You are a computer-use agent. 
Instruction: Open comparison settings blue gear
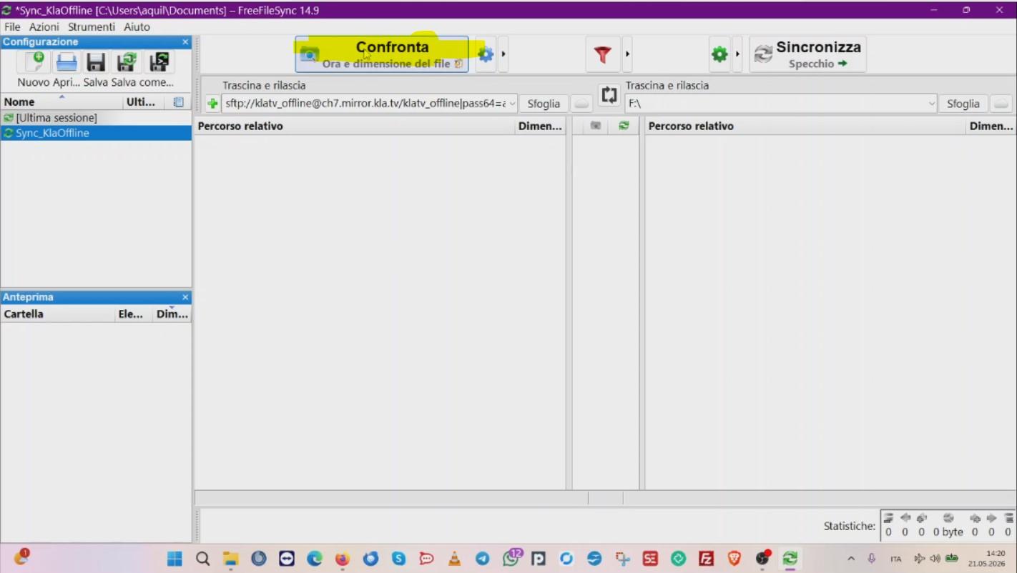tap(486, 54)
